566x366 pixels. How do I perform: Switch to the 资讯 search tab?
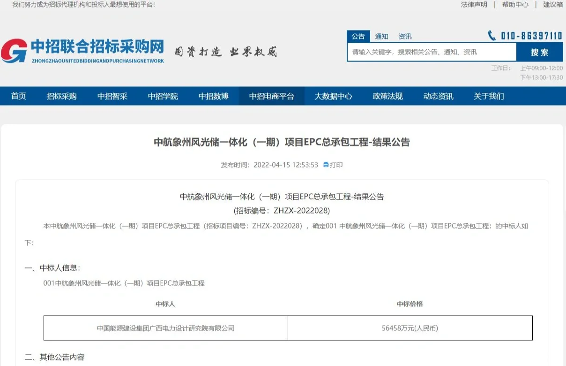406,36
